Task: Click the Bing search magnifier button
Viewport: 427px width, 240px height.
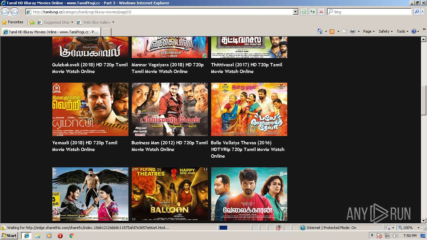Action: pos(416,12)
